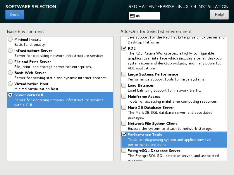Click the 'Large Systems Performance' title
The width and height of the screenshot is (234, 175).
(x=153, y=74)
